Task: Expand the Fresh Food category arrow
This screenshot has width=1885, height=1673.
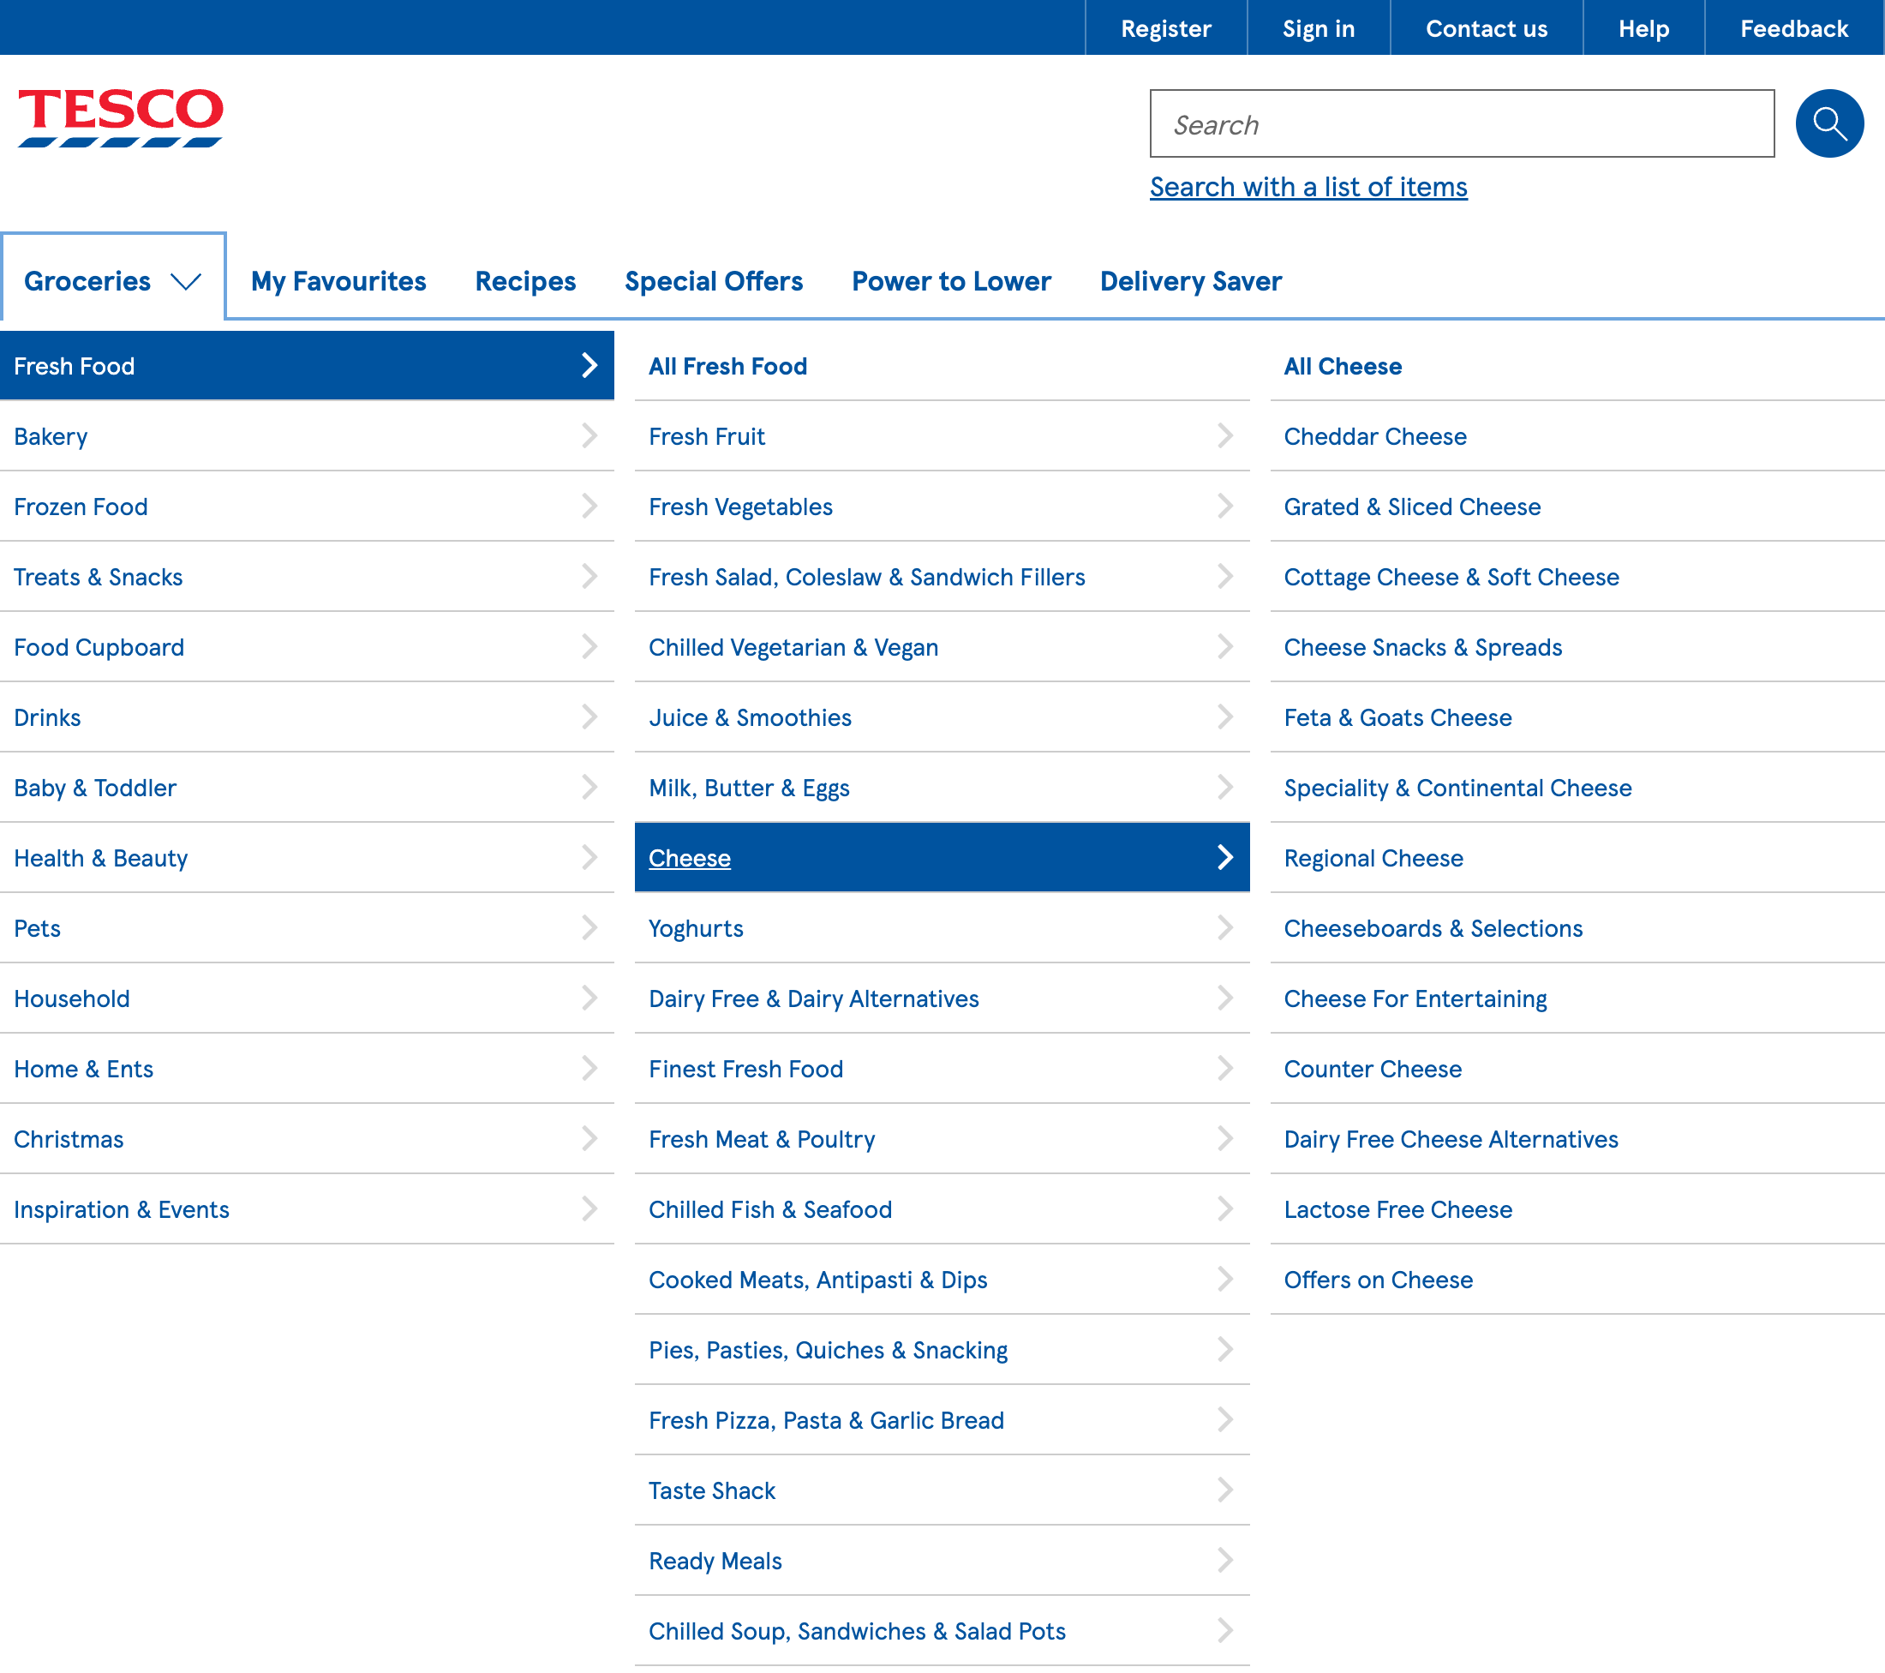Action: tap(589, 365)
